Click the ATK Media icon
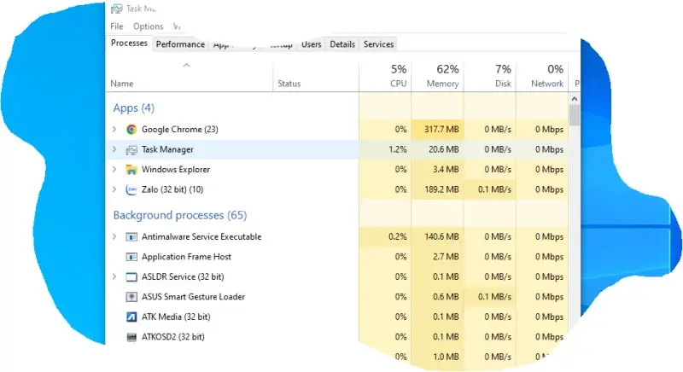Viewport: 683px width, 372px height. pyautogui.click(x=131, y=317)
